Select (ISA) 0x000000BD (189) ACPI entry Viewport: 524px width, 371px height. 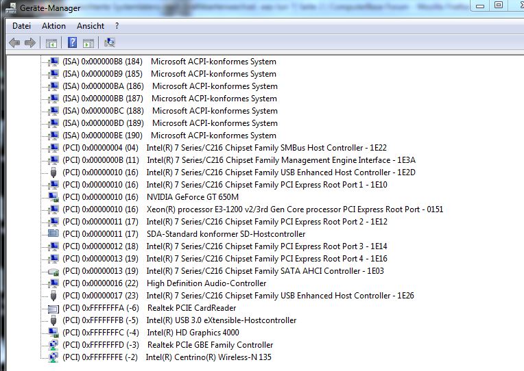(170, 123)
